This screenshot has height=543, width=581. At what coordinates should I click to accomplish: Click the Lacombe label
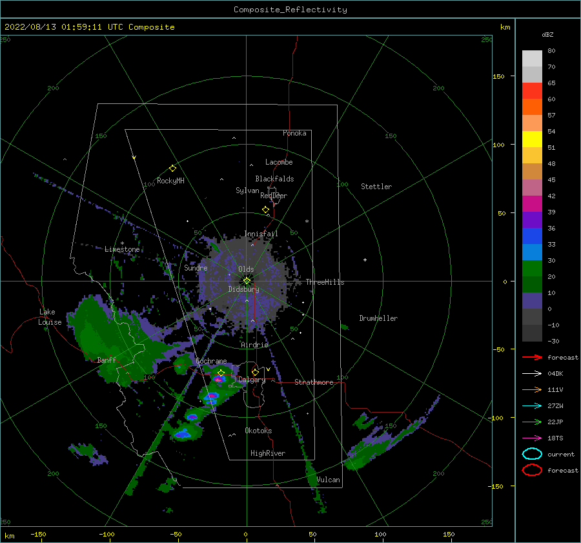(x=279, y=162)
